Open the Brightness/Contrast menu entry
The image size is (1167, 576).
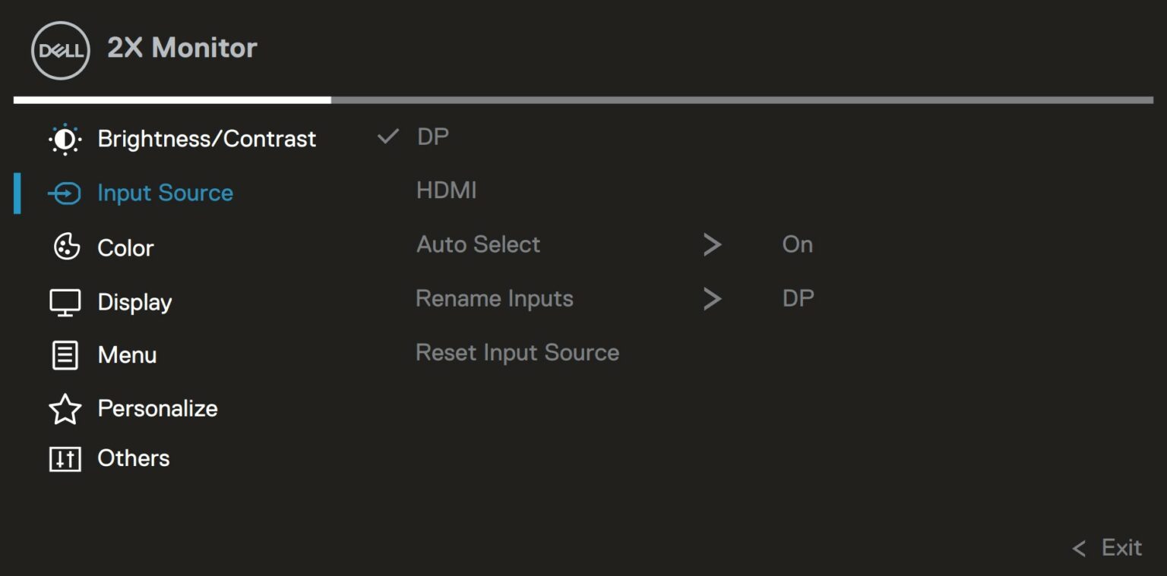(207, 139)
